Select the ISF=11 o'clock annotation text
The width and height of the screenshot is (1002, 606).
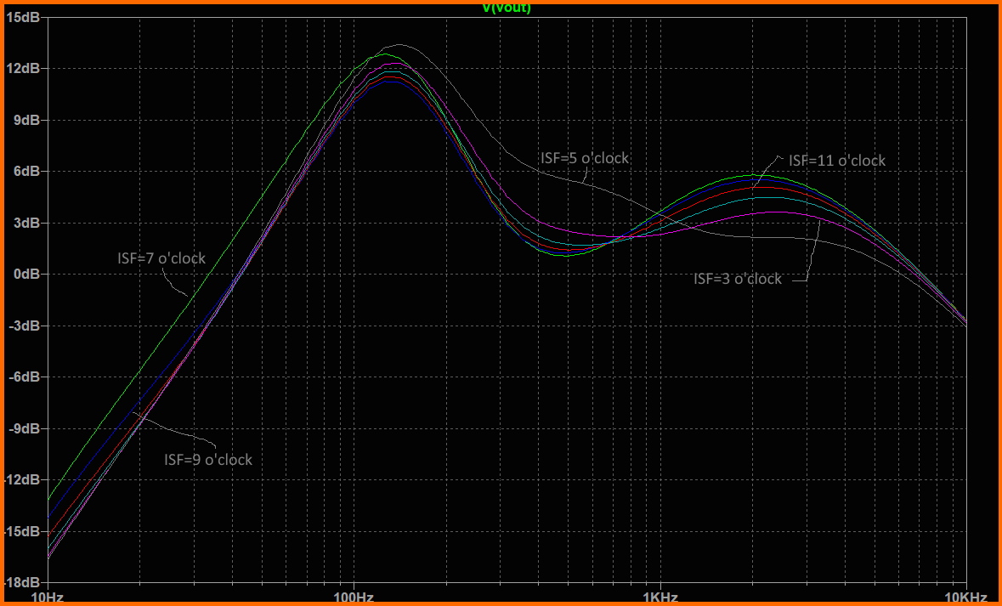[x=836, y=161]
